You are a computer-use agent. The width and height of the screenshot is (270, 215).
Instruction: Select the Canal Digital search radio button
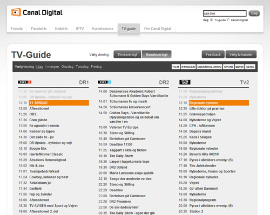pyautogui.click(x=228, y=20)
